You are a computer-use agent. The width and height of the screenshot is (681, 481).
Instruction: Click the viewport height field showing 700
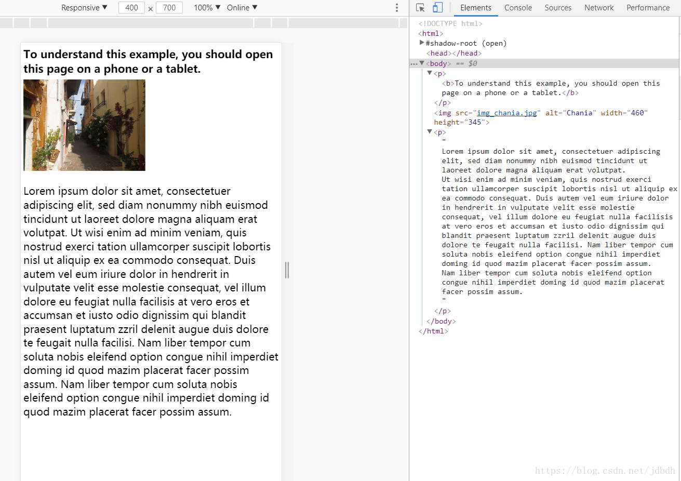coord(169,7)
